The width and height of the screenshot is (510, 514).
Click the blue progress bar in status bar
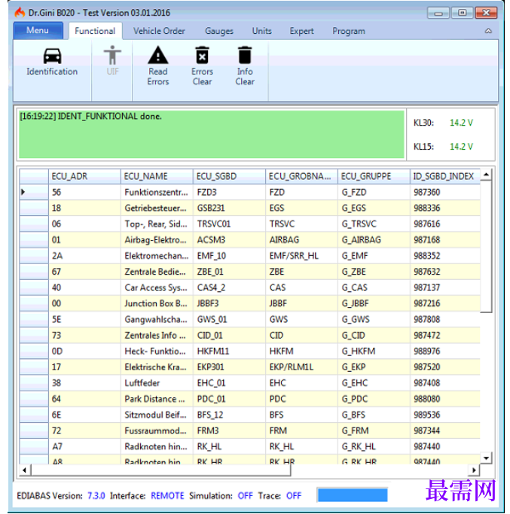click(x=353, y=495)
